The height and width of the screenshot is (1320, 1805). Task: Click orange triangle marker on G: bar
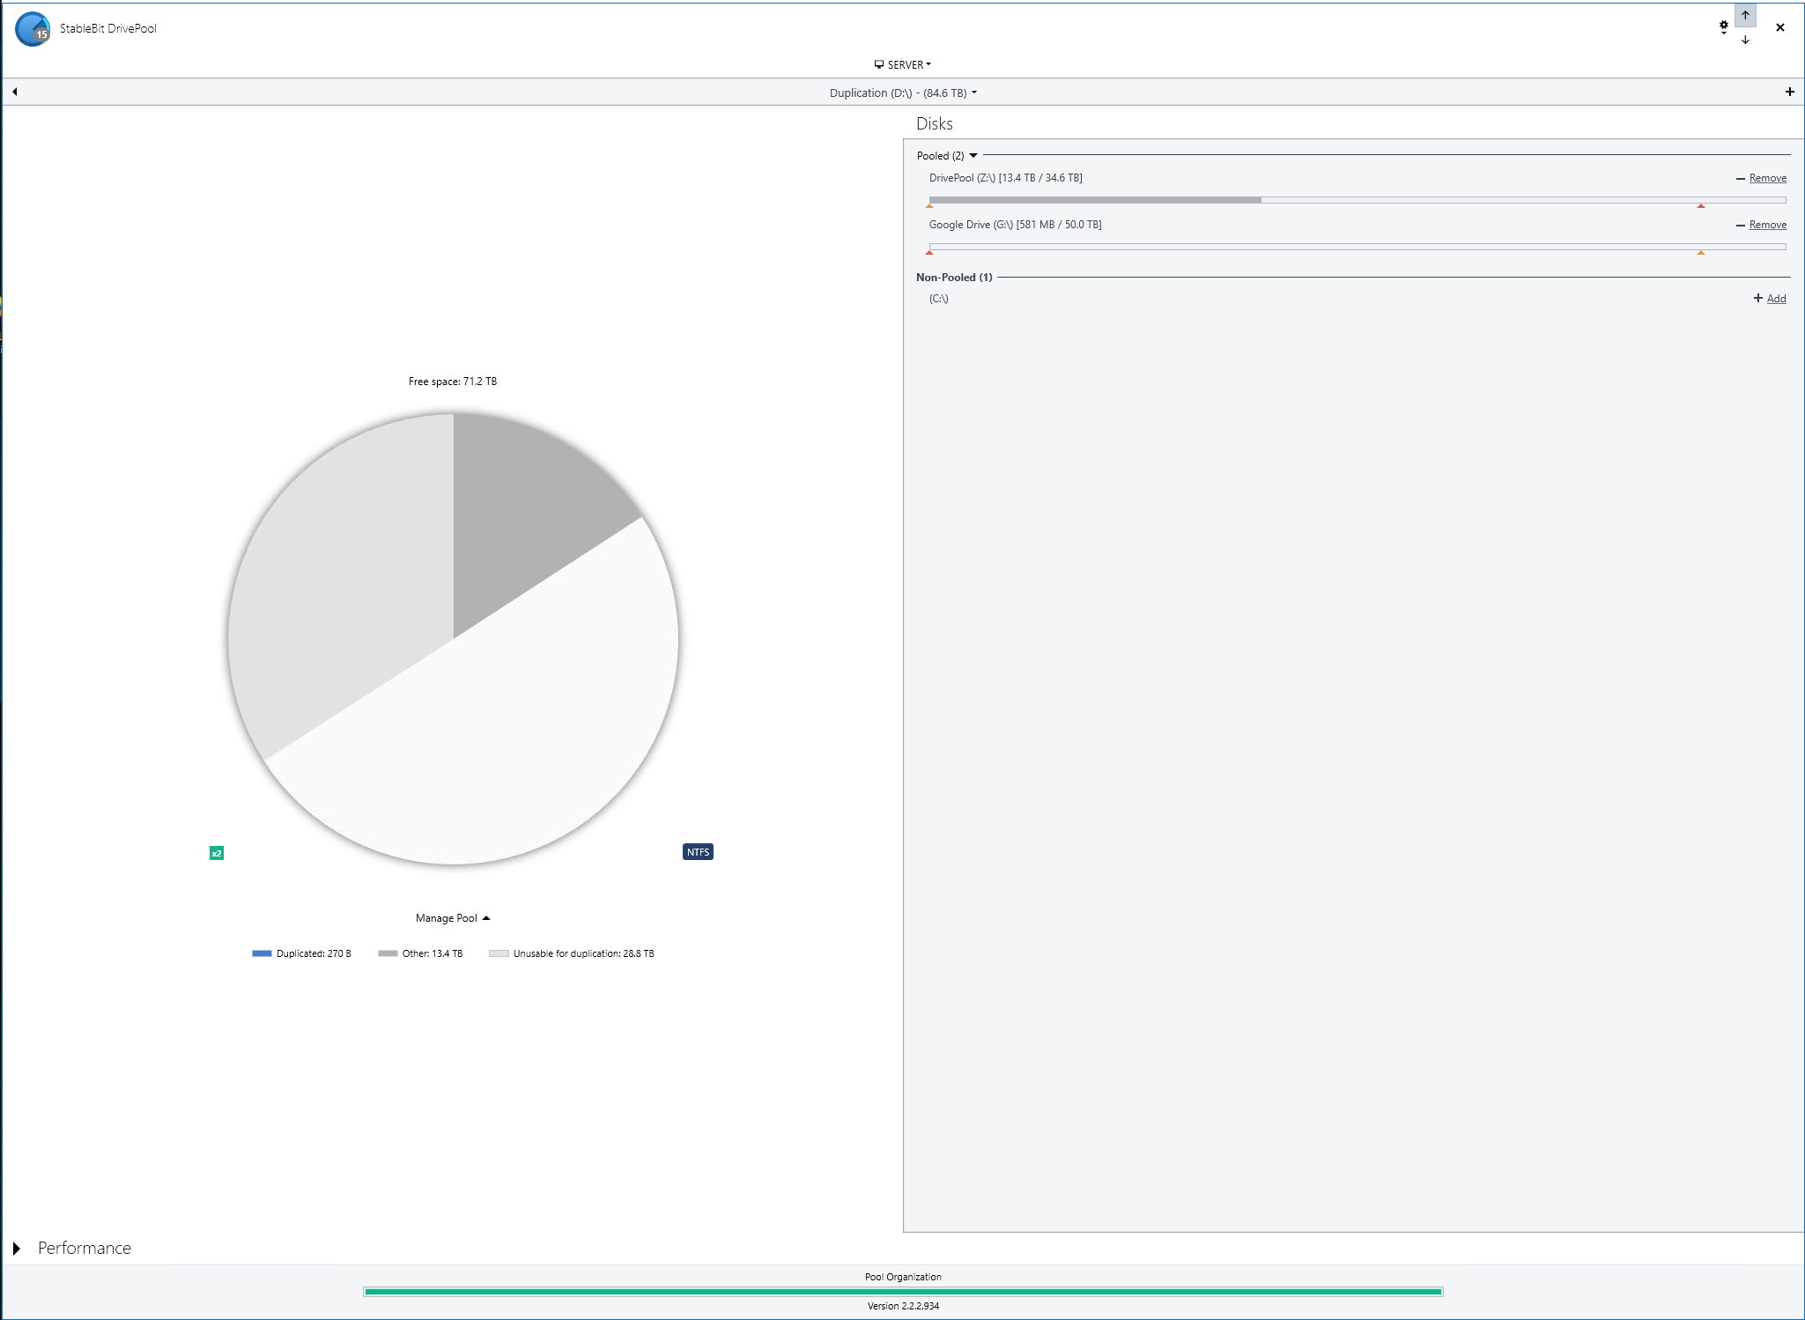[1701, 253]
